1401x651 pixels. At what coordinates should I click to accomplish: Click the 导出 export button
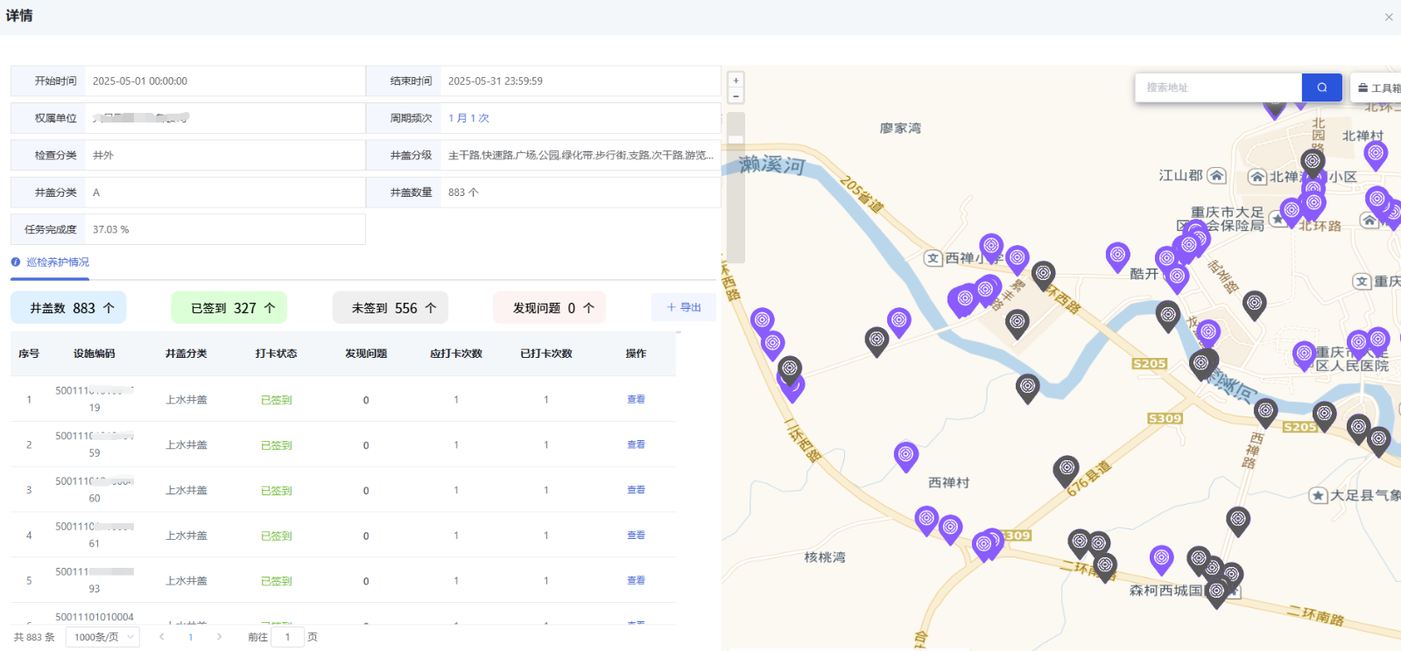683,308
